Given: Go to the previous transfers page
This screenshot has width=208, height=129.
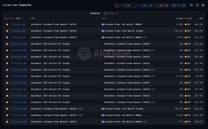Looking at the screenshot, I should coord(103,13).
